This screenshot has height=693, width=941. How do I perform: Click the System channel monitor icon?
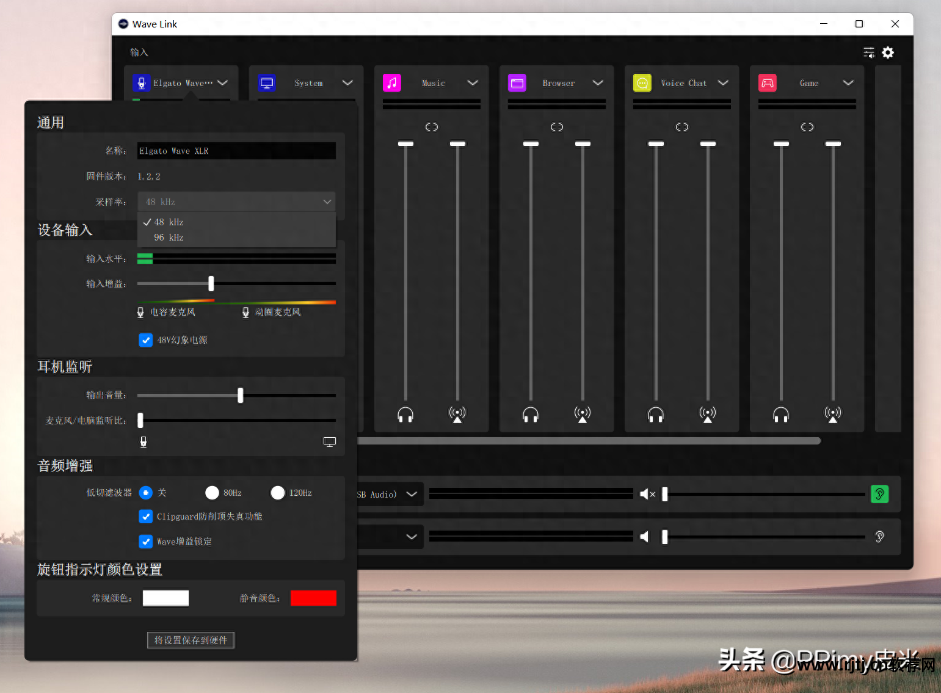pos(267,83)
